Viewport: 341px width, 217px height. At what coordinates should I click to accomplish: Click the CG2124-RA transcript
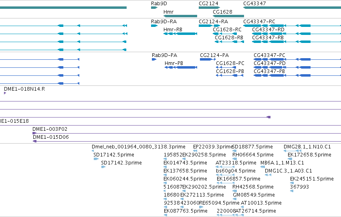pos(209,26)
